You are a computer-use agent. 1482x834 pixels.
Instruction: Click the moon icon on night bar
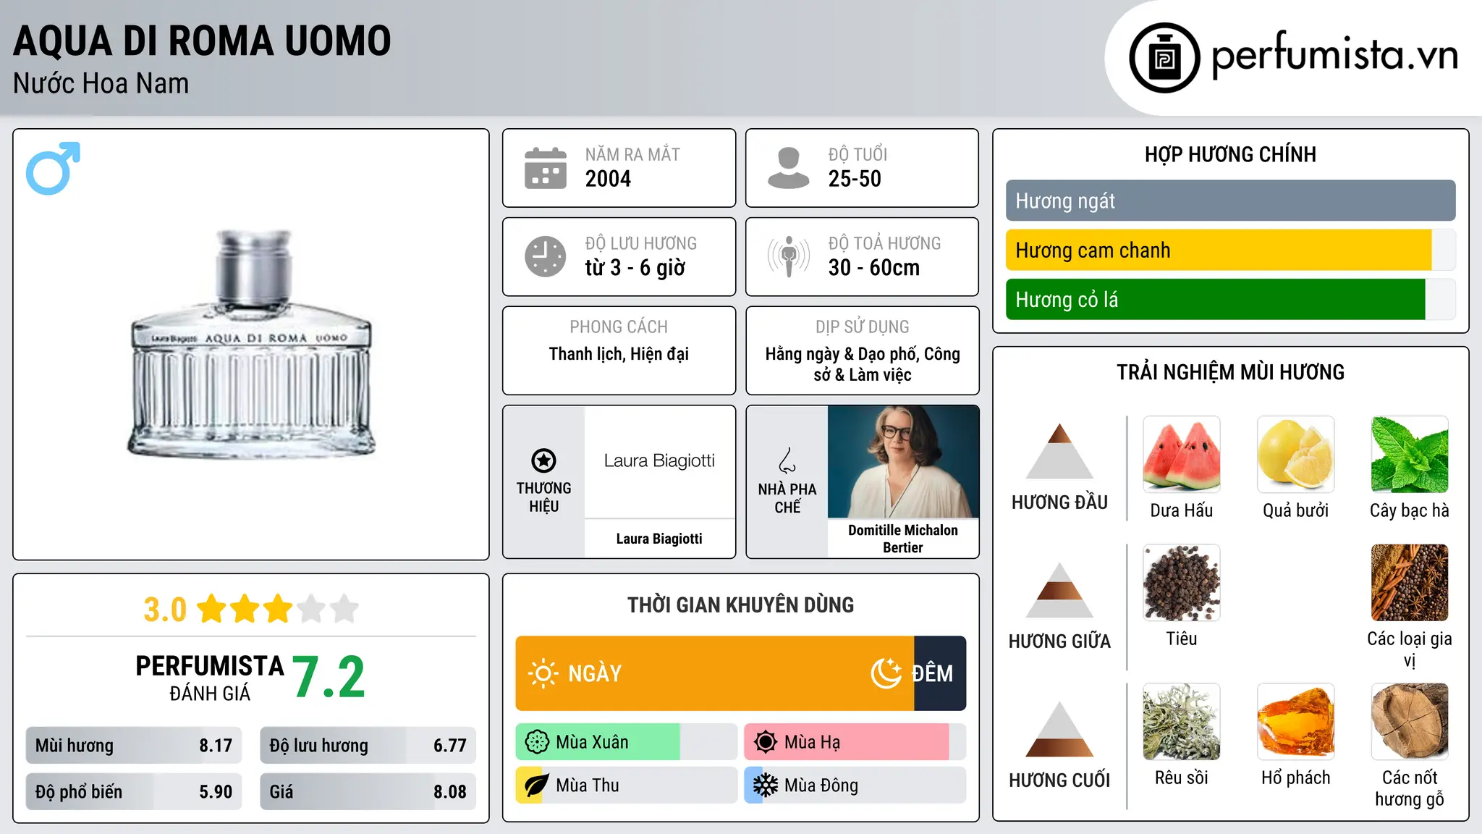[886, 673]
